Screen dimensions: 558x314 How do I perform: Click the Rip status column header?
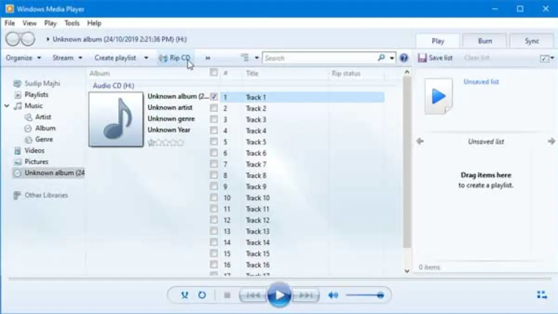(346, 73)
